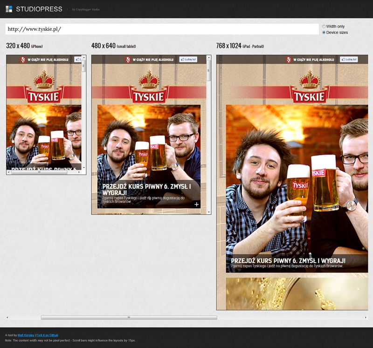The height and width of the screenshot is (348, 373).
Task: Click the plus icon on small tablet banner
Action: tap(196, 204)
